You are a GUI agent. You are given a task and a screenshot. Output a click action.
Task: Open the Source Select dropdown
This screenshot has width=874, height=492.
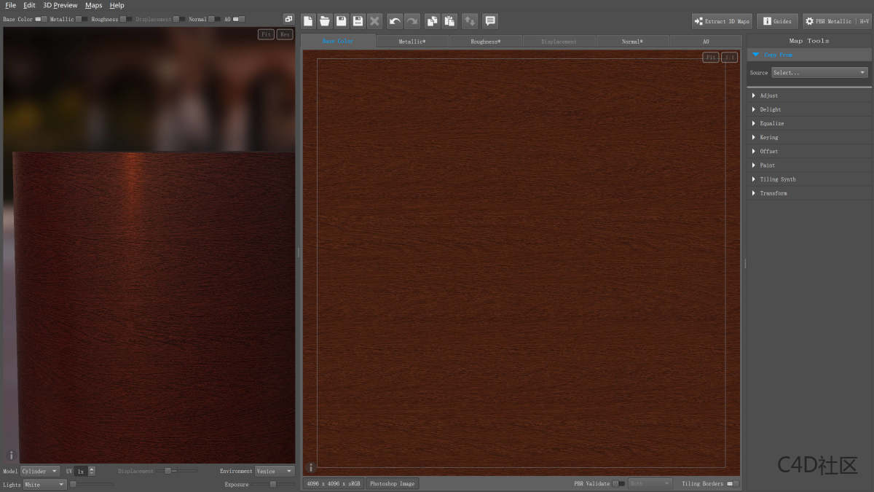click(819, 72)
